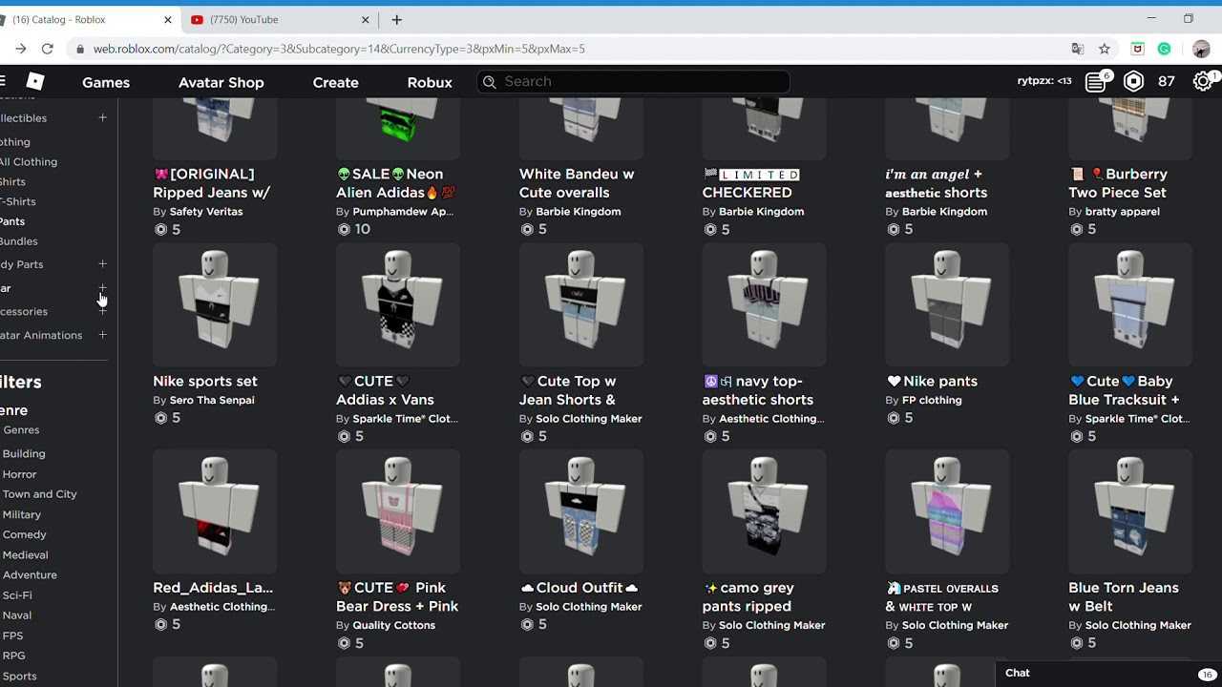
Task: Open Burberry Two Piece Set title
Action: (x=1118, y=183)
